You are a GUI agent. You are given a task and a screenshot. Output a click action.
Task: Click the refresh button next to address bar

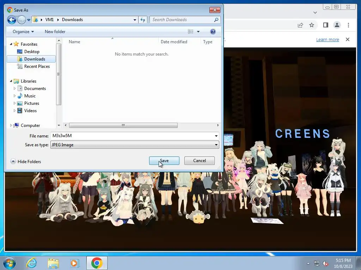point(143,20)
